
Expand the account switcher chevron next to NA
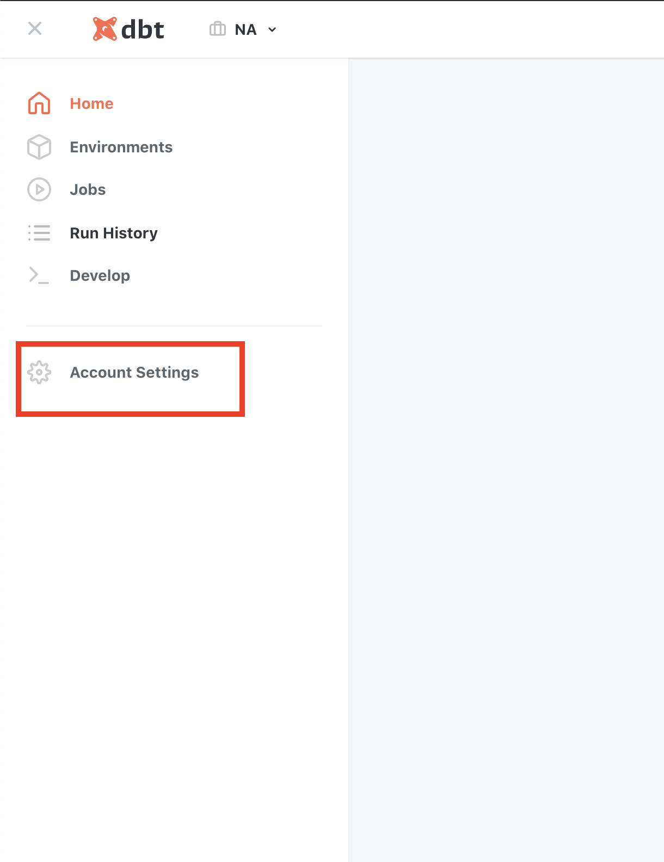[x=272, y=30]
